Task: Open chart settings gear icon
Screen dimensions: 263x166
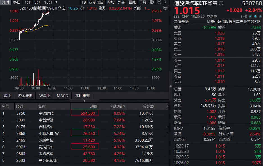Action: coord(152,2)
